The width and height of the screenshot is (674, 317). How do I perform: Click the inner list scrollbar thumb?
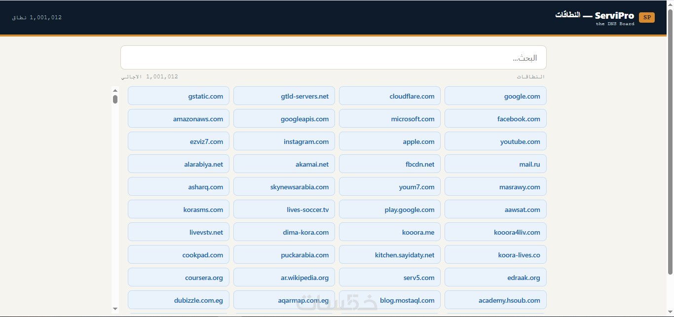[x=115, y=99]
